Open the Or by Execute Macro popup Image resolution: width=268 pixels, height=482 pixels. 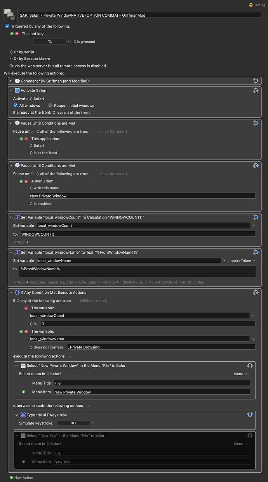pos(30,59)
